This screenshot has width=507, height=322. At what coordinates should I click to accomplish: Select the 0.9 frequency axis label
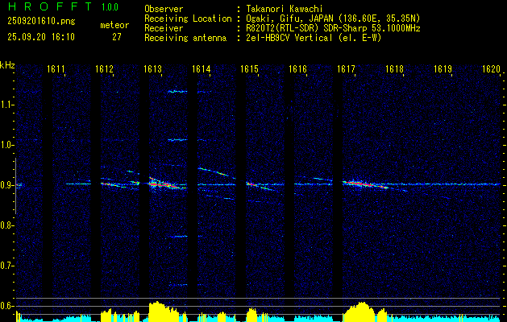tap(6, 185)
